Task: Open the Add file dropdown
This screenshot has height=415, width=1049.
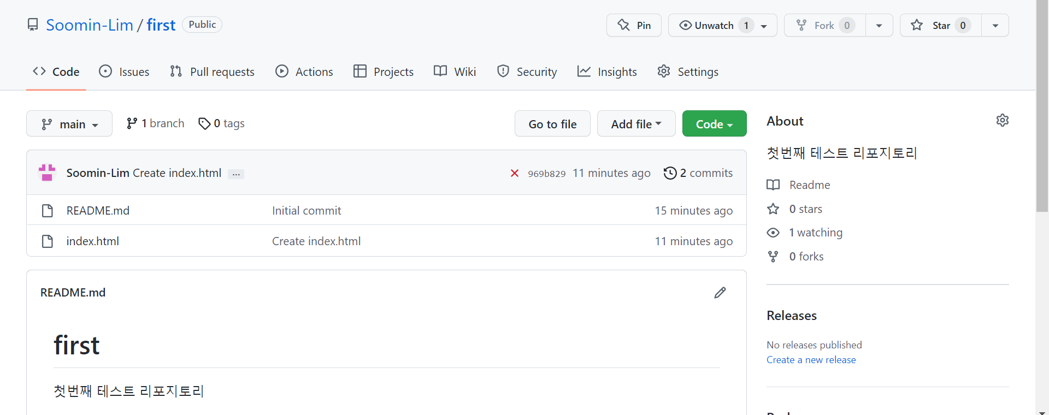Action: (636, 124)
